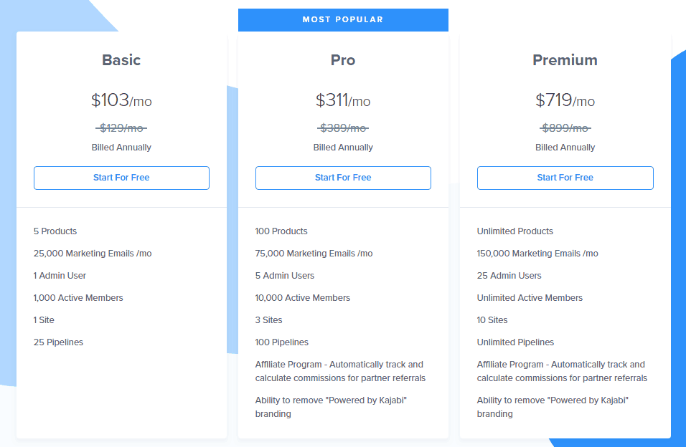Click Start For Free under Basic plan
Image resolution: width=686 pixels, height=447 pixels.
coord(121,178)
